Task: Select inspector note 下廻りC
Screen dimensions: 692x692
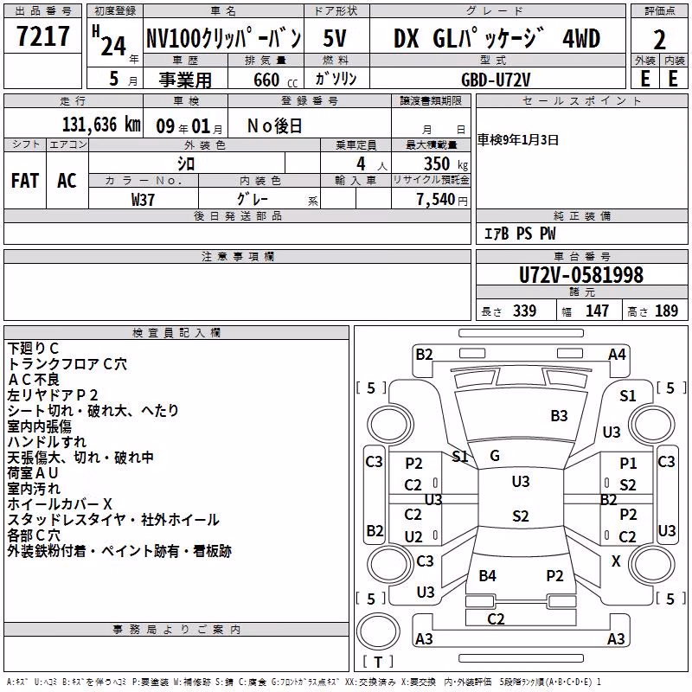Action: [33, 349]
